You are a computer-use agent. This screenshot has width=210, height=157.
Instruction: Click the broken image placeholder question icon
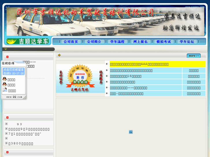coord(131,132)
